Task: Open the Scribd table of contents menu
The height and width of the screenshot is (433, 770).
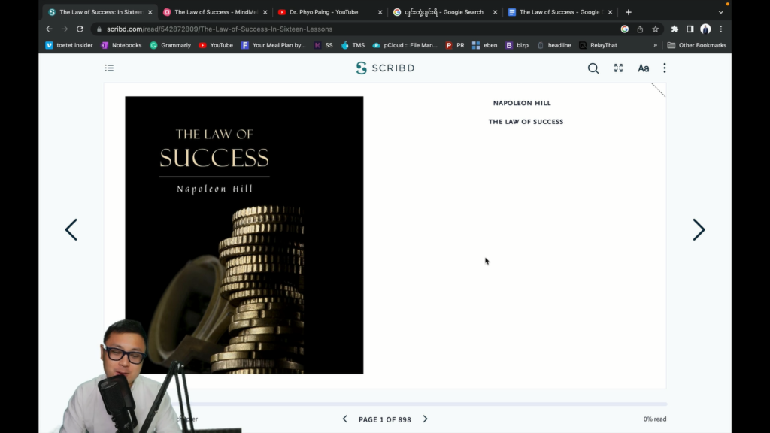Action: (109, 68)
